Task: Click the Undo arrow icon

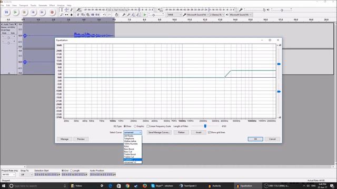Action: (104, 15)
